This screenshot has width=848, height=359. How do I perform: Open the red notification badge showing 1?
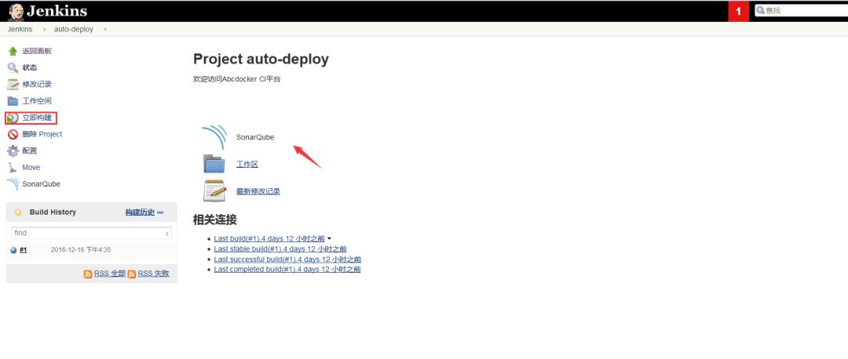click(738, 11)
